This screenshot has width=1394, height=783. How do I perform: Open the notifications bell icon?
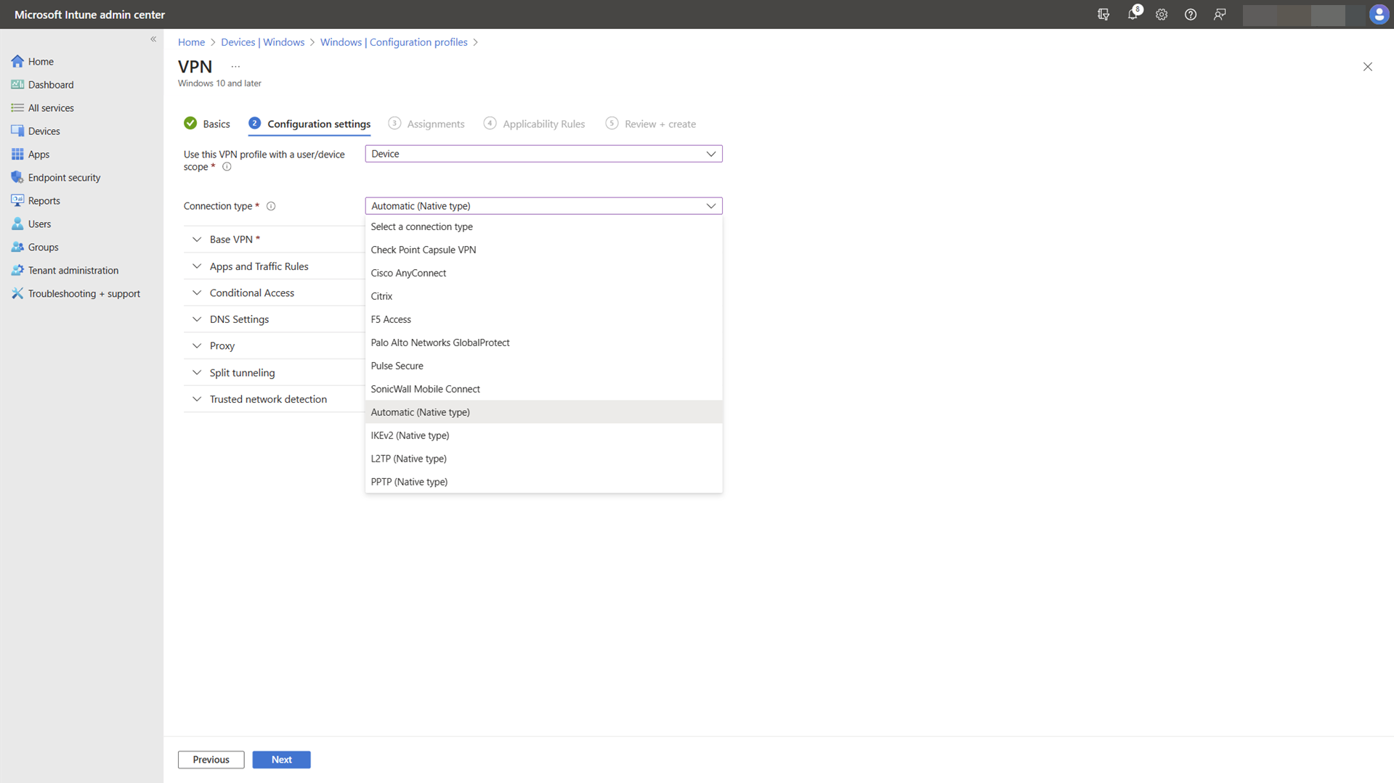(1132, 15)
